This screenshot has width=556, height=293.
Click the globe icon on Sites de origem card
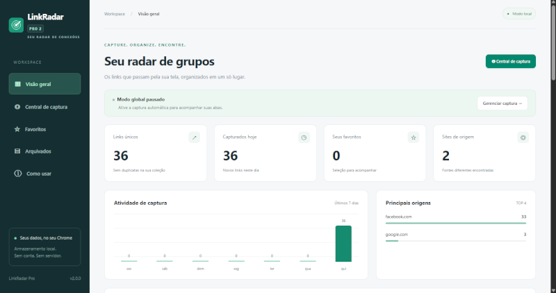[x=523, y=137]
